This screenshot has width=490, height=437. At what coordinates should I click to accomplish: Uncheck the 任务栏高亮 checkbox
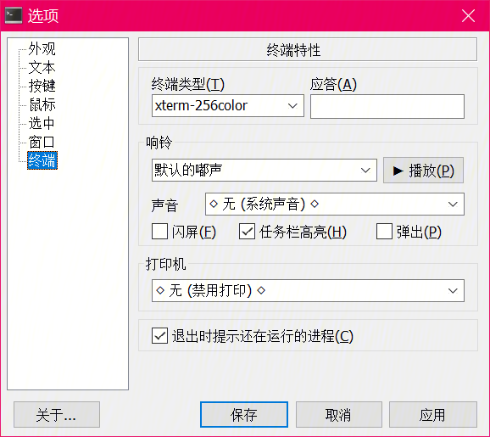(247, 232)
